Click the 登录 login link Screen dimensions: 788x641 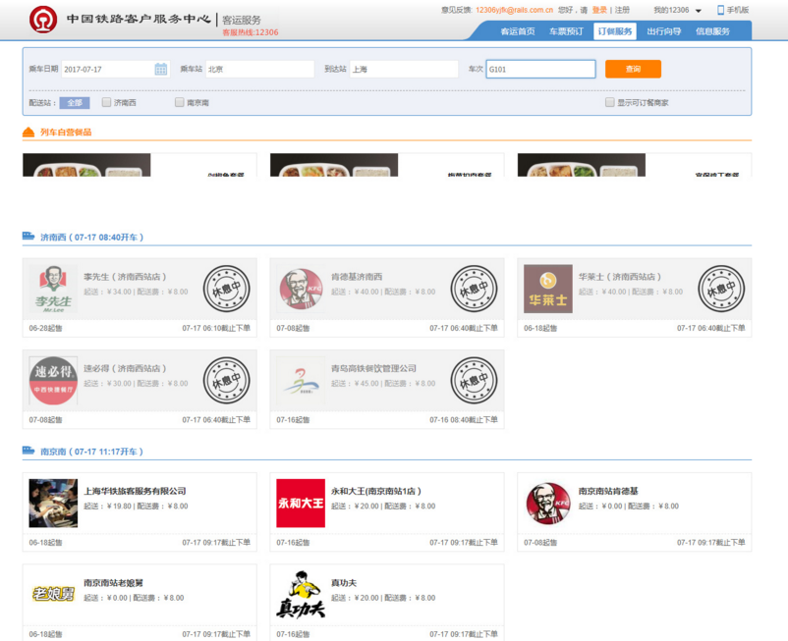[x=599, y=10]
